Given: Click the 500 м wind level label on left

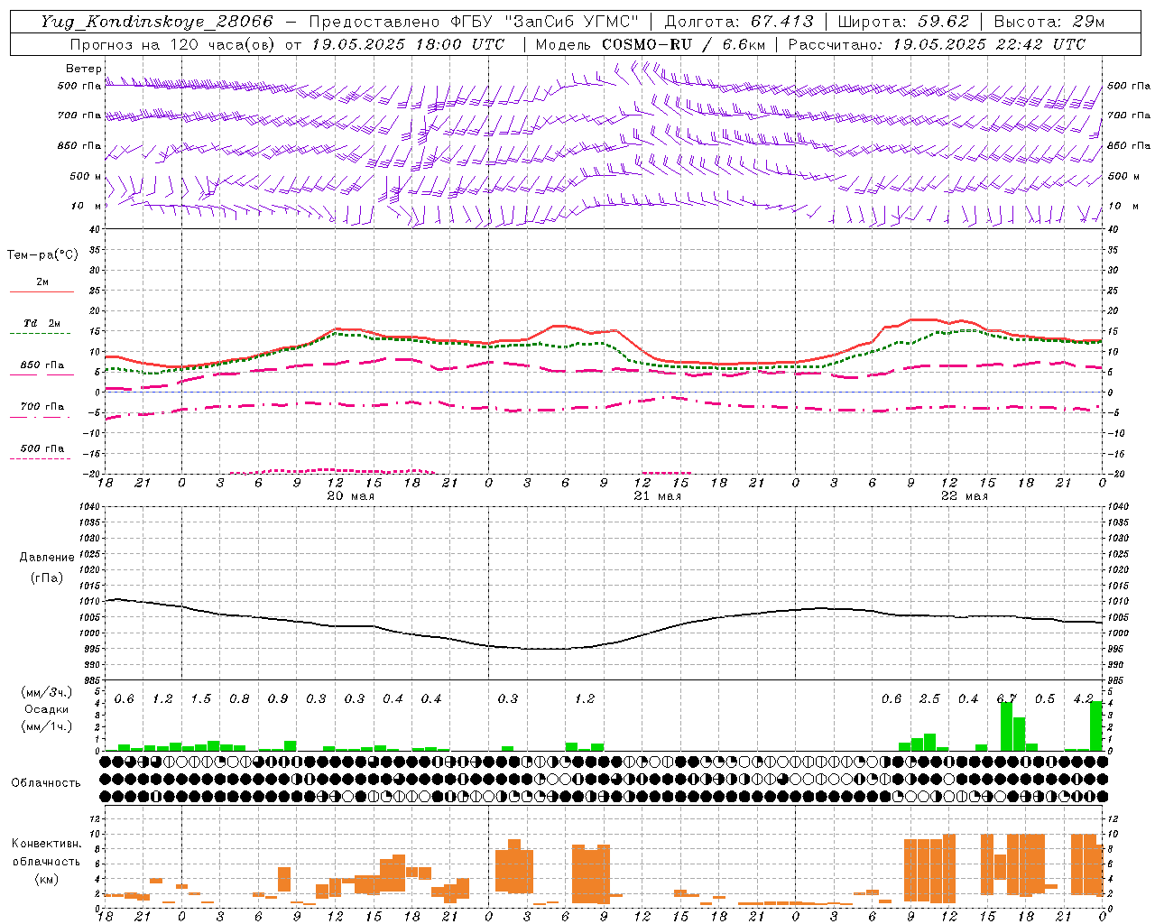Looking at the screenshot, I should coord(86,177).
